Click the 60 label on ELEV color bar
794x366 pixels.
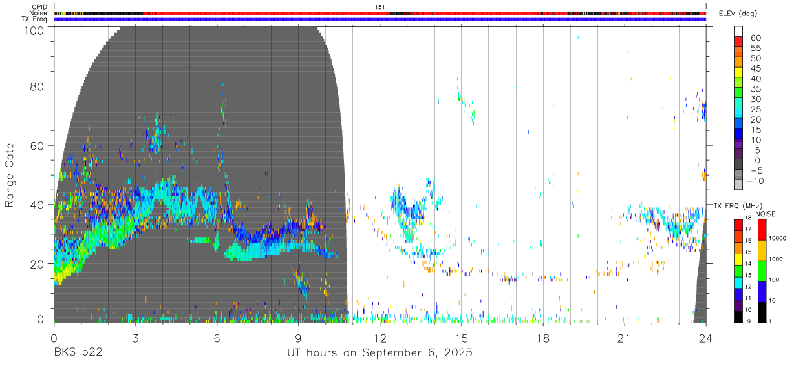click(755, 37)
